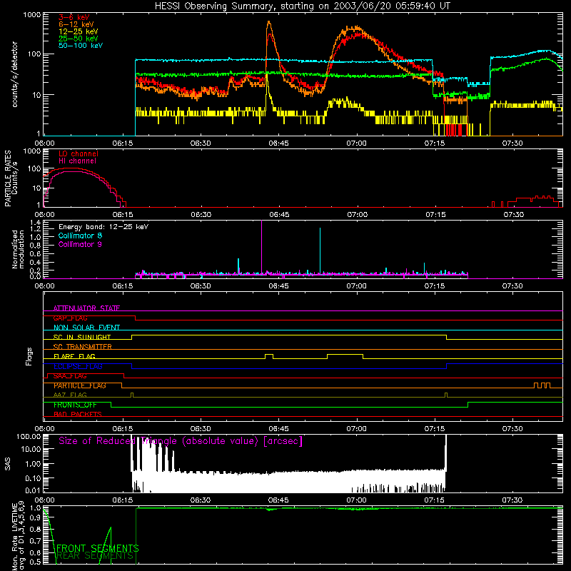571x571 pixels.
Task: Click the Energy band: 12-25 keV label
Action: tap(103, 227)
